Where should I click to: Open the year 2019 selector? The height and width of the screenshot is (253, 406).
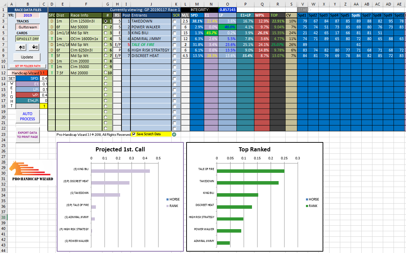[x=27, y=16]
